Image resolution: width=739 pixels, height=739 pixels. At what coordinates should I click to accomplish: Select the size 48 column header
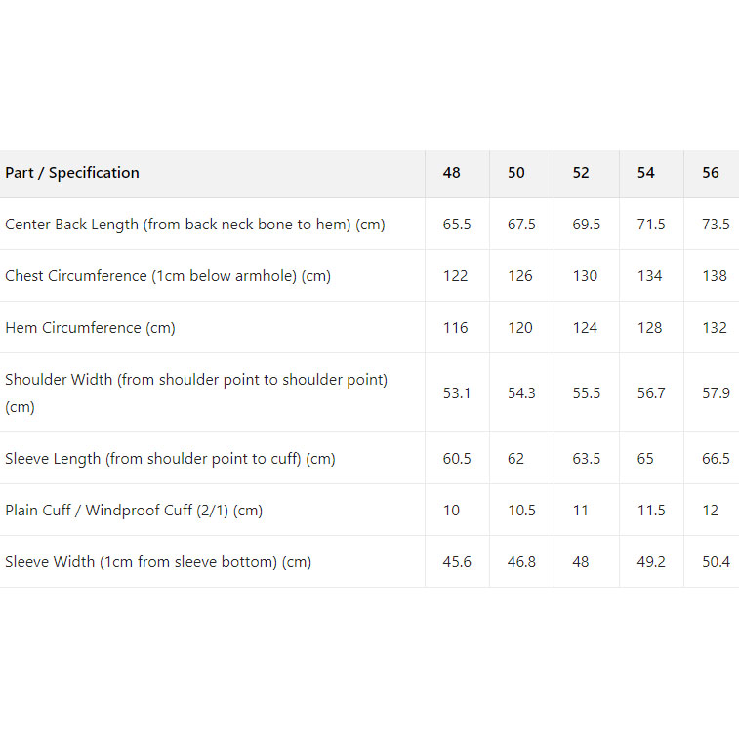(x=451, y=173)
